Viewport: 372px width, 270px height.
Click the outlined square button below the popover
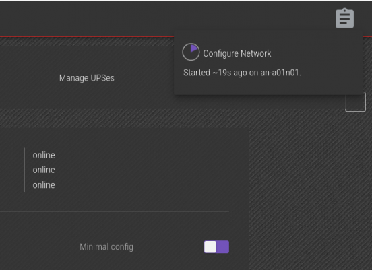pos(355,102)
